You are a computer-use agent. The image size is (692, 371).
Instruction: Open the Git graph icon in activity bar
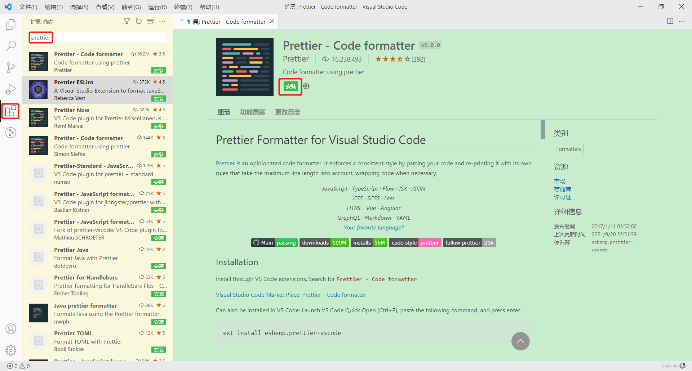(x=11, y=133)
